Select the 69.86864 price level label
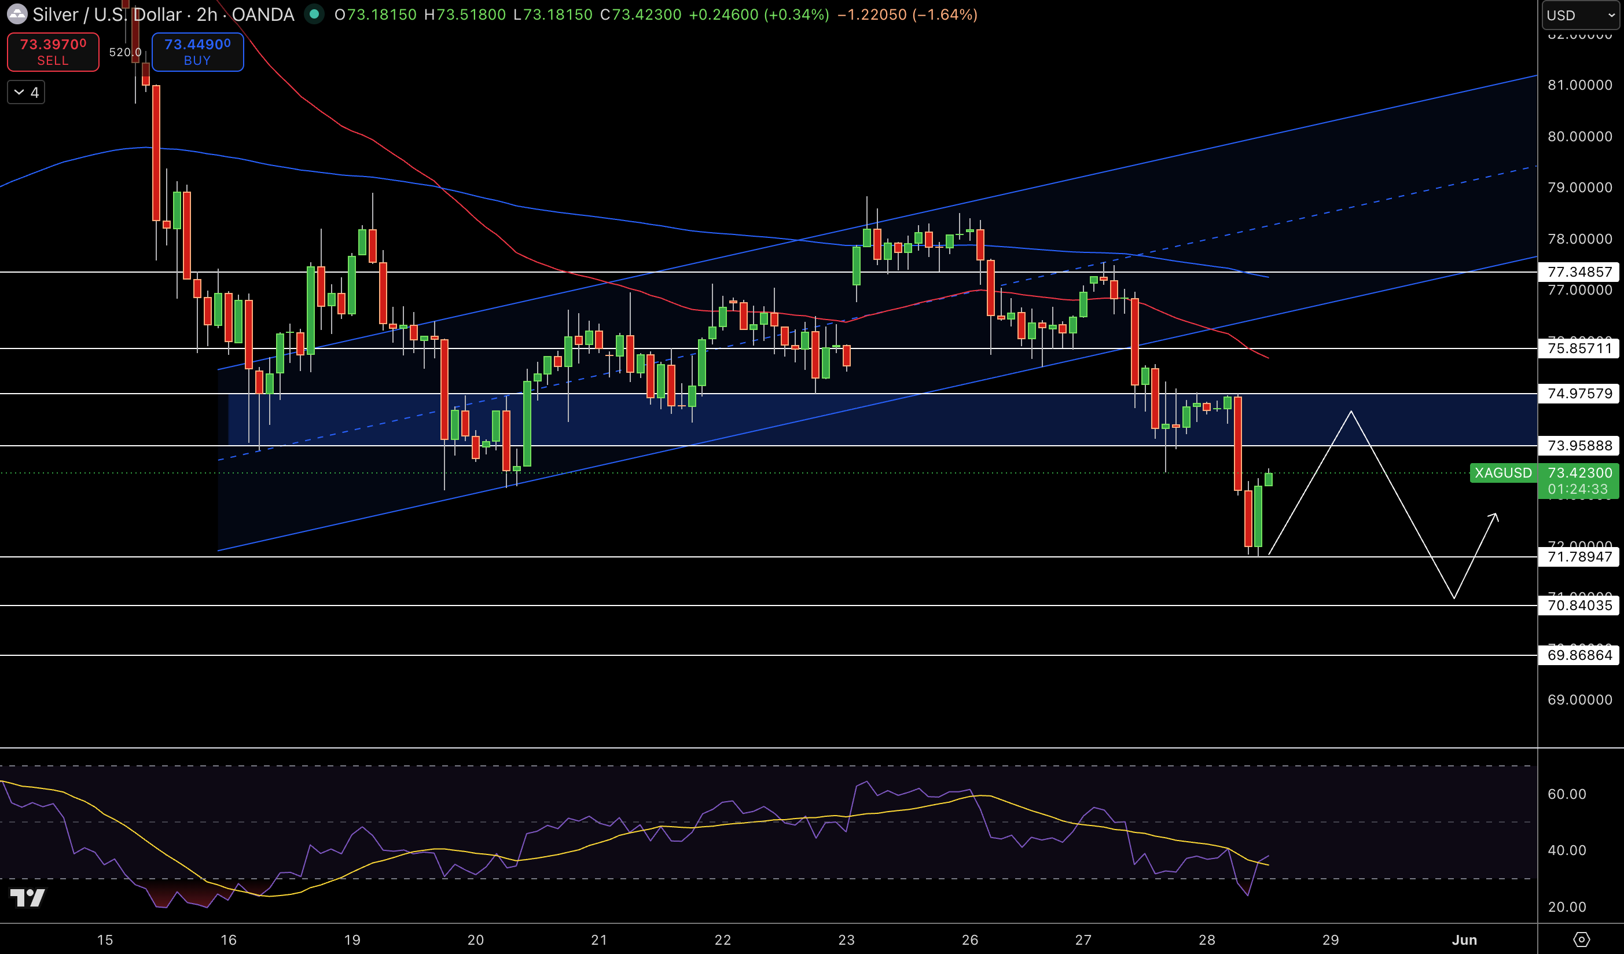The image size is (1624, 954). click(1579, 655)
